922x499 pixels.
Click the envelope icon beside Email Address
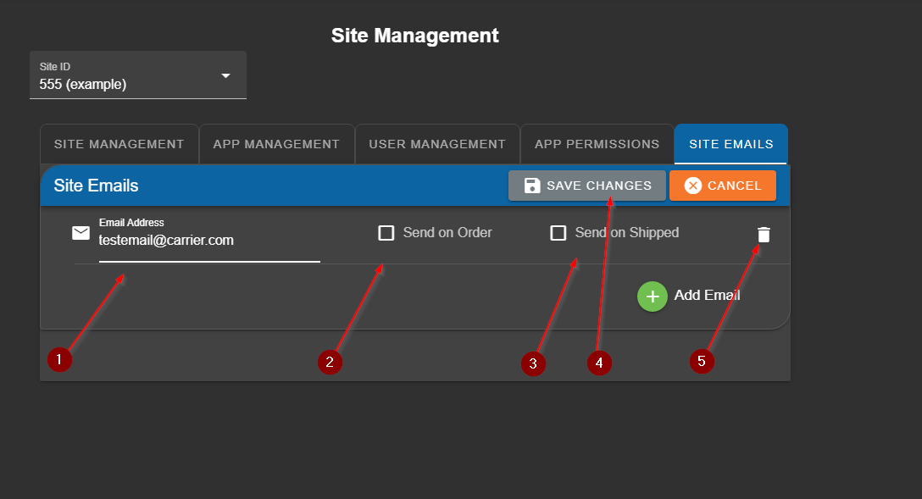81,233
